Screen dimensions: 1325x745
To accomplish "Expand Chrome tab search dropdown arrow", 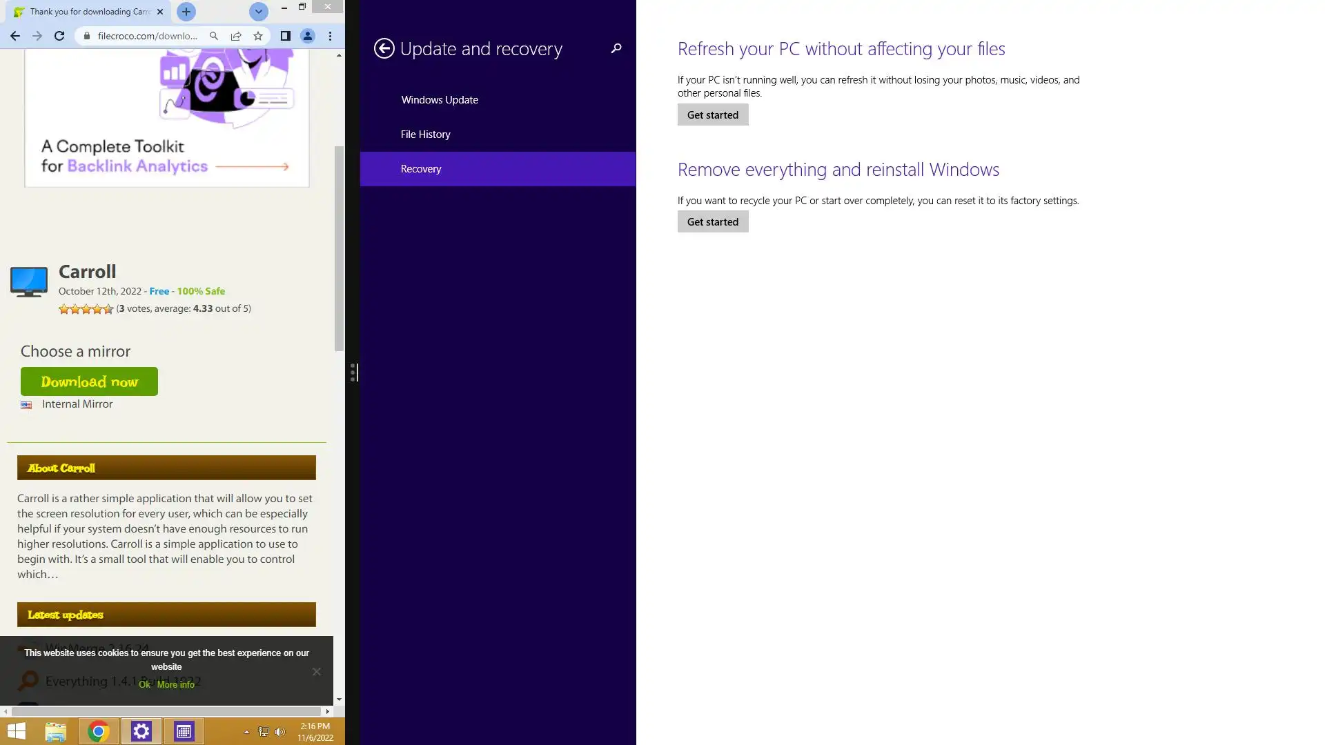I will pyautogui.click(x=258, y=12).
